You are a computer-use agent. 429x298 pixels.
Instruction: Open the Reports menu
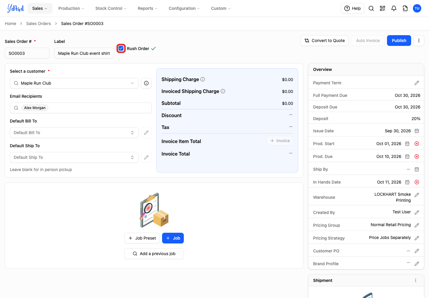[x=147, y=8]
